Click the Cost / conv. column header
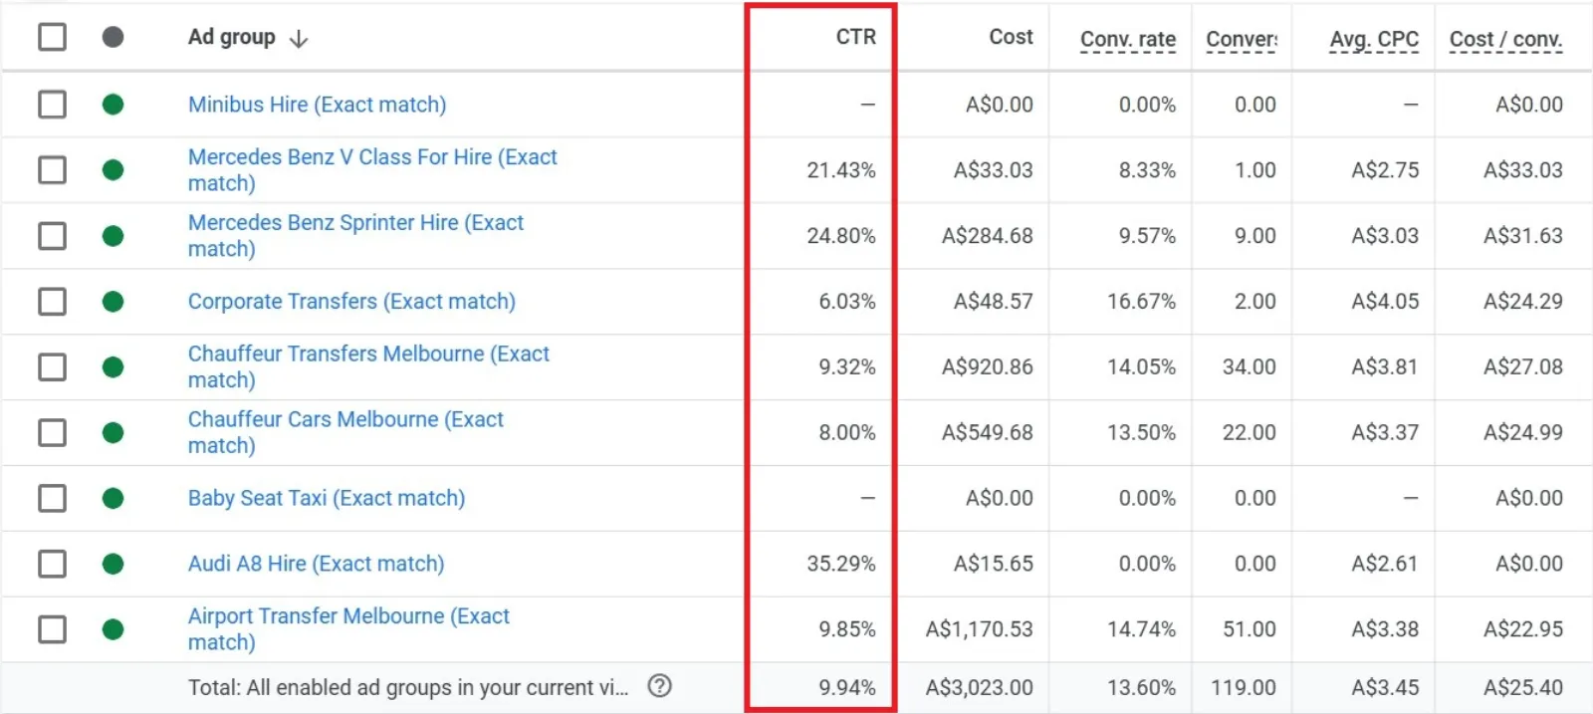 pyautogui.click(x=1505, y=39)
